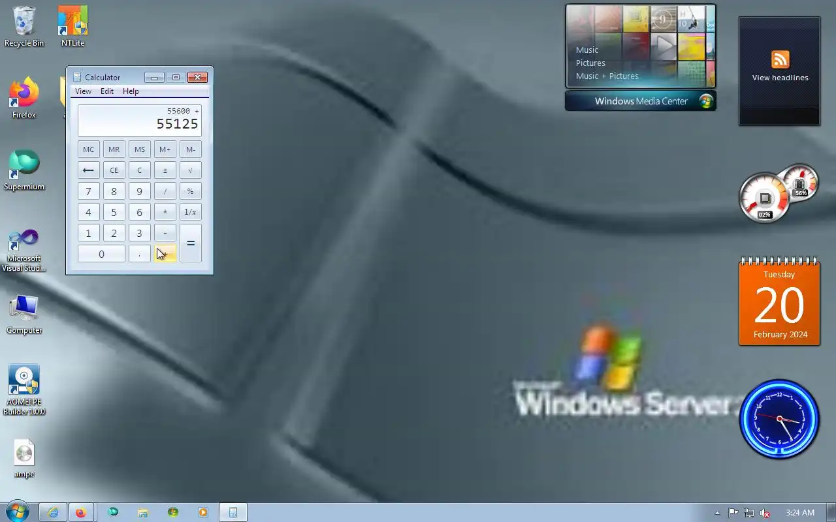This screenshot has height=522, width=836.
Task: Open Windows Media Player from taskbar
Action: [x=202, y=512]
